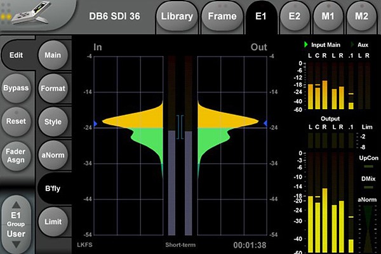Click the blue target marker on Out graph
The height and width of the screenshot is (254, 381).
265,123
